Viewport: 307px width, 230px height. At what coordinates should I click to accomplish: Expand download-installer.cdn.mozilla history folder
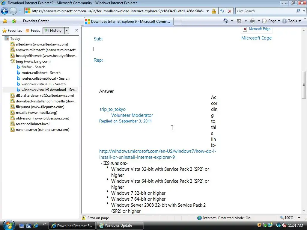click(x=43, y=101)
